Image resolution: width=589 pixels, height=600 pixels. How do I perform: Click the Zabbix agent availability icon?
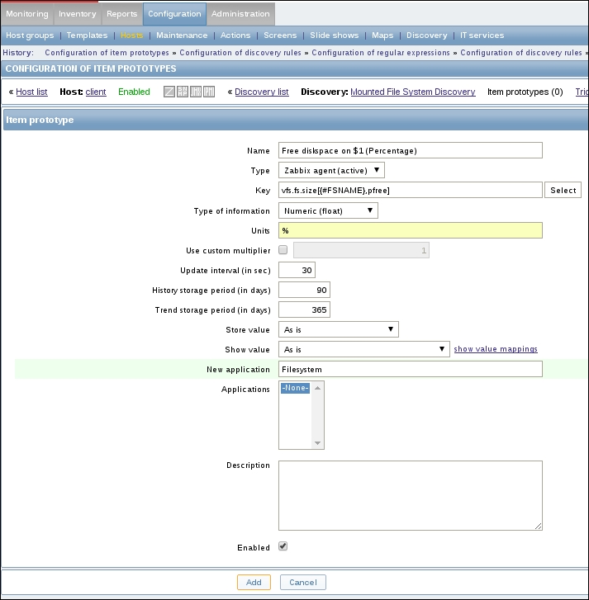[x=169, y=92]
